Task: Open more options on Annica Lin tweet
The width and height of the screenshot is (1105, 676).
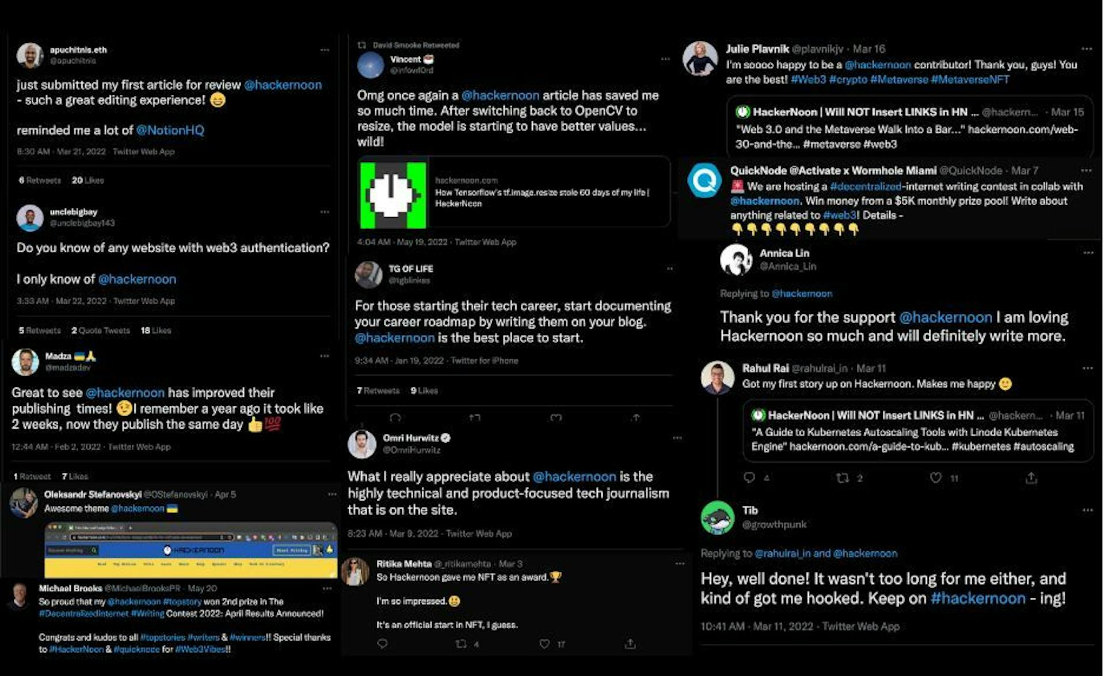Action: [1088, 253]
